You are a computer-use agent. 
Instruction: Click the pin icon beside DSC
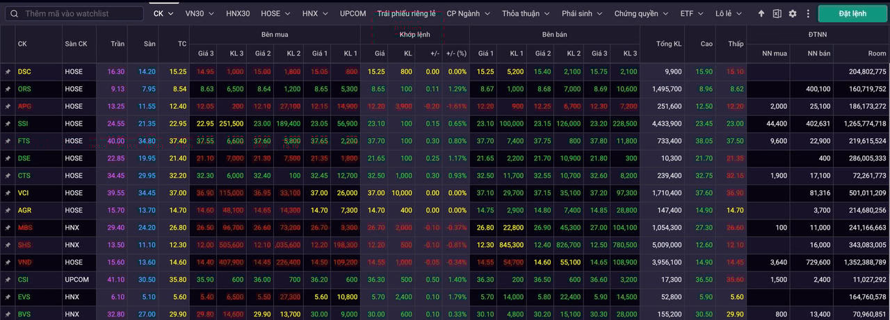8,71
